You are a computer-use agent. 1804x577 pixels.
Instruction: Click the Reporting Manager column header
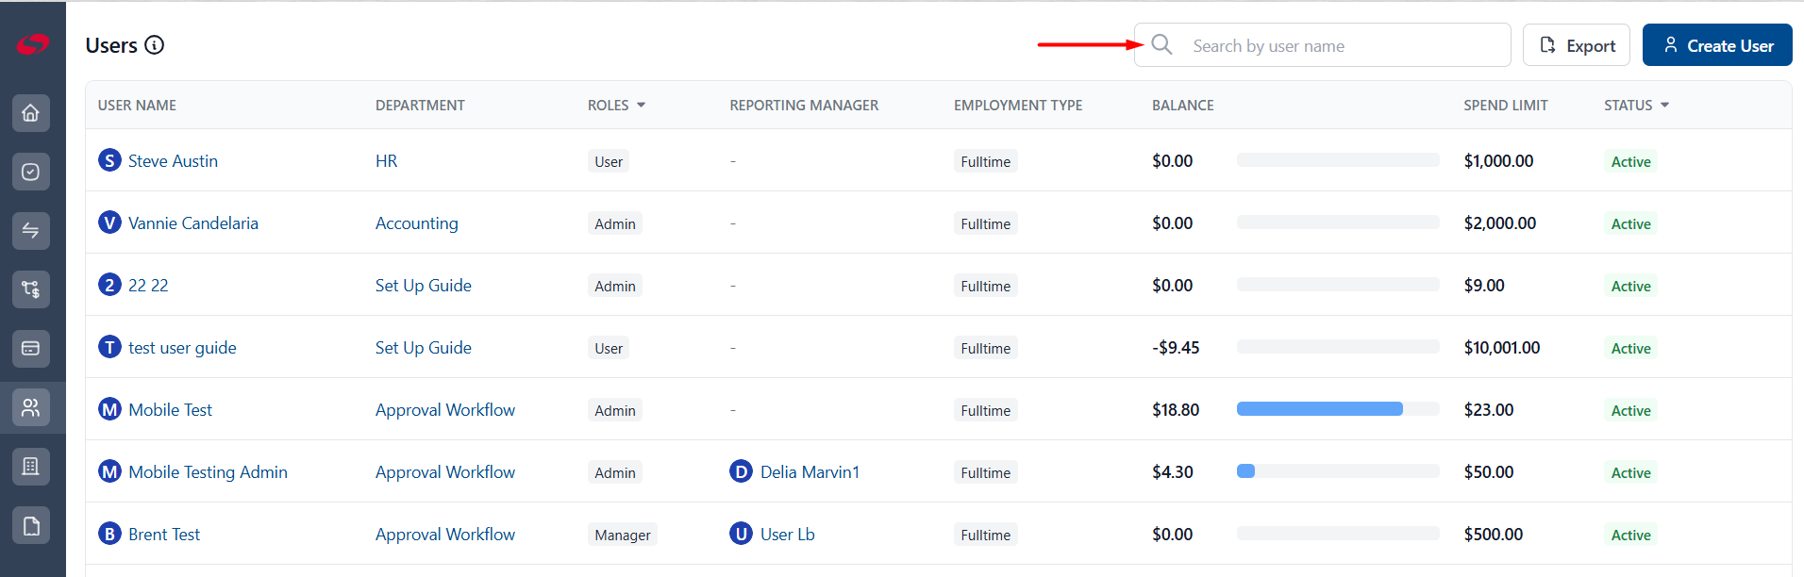point(804,106)
